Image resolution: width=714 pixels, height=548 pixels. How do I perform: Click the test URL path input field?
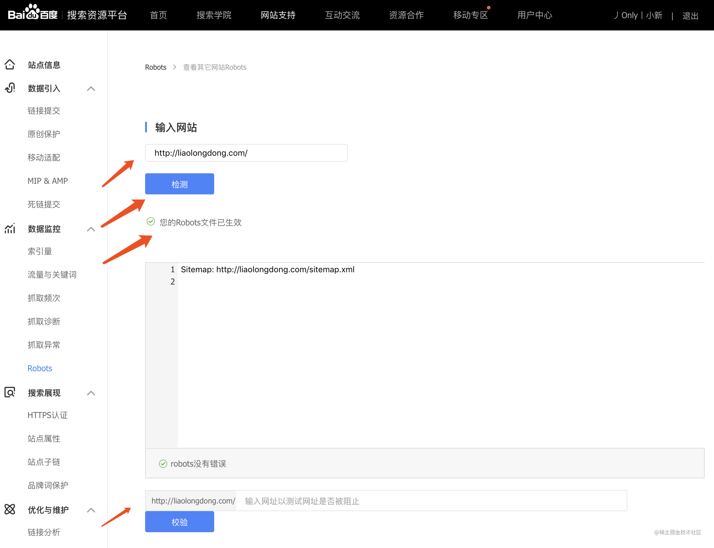431,501
